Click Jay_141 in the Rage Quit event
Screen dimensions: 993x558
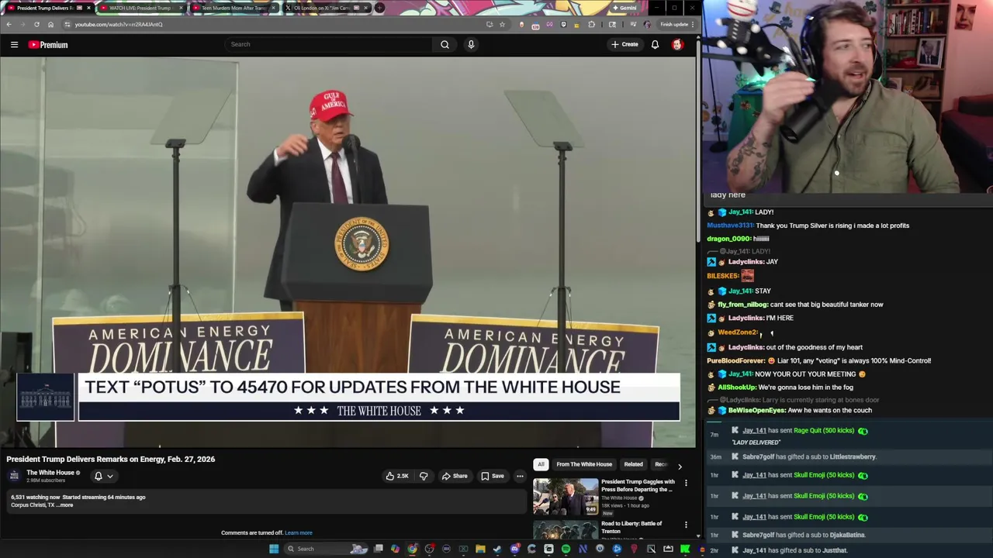tap(754, 431)
